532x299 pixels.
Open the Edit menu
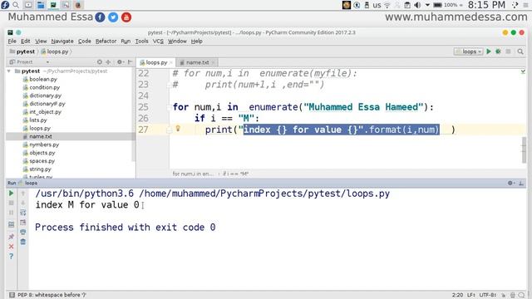(26, 41)
